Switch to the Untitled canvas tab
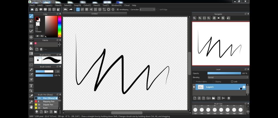 tap(95, 14)
